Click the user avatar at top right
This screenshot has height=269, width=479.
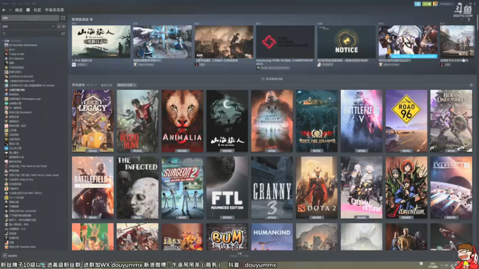point(435,4)
